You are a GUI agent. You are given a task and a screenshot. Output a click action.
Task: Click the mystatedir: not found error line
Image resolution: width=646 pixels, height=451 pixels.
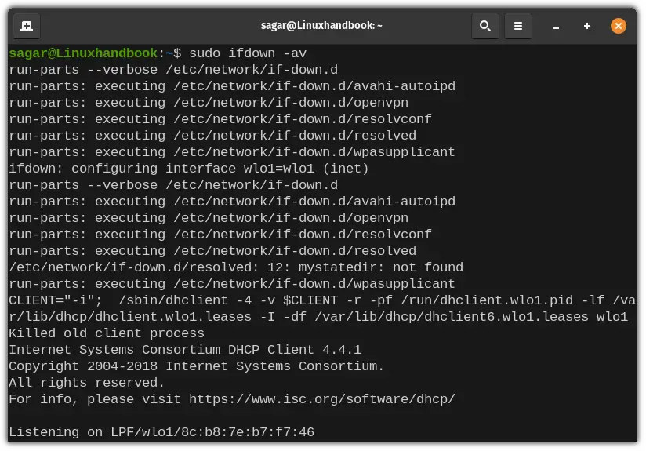[x=236, y=267]
